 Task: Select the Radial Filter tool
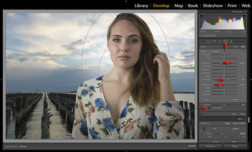click(225, 41)
